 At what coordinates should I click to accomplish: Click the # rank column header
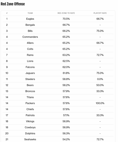click(7, 13)
